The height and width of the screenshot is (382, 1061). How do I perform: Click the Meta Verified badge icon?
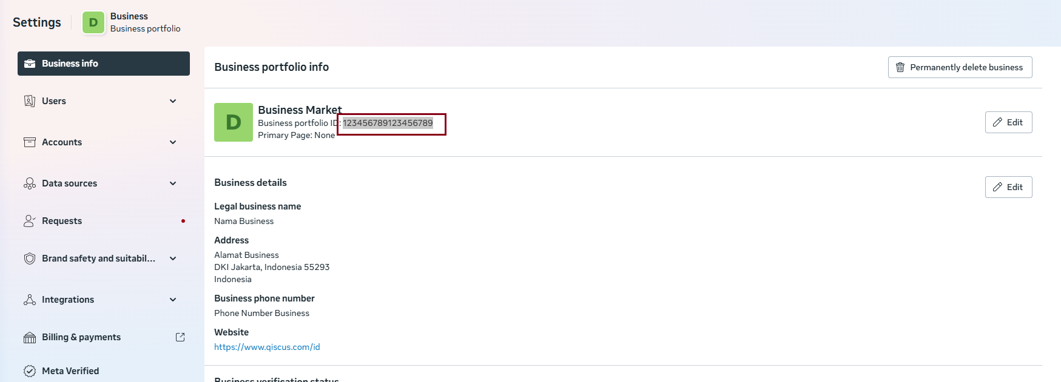(29, 371)
